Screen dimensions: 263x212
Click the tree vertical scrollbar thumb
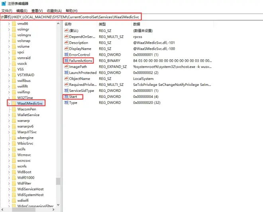coord(58,181)
